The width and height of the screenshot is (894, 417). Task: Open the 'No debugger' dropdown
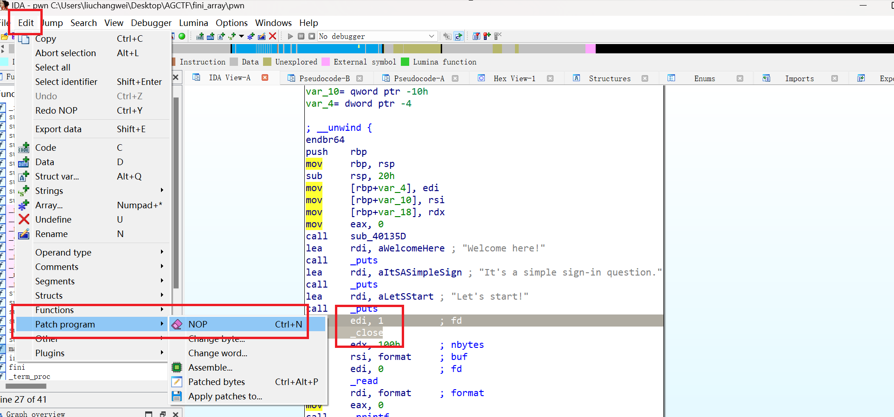[x=431, y=36]
